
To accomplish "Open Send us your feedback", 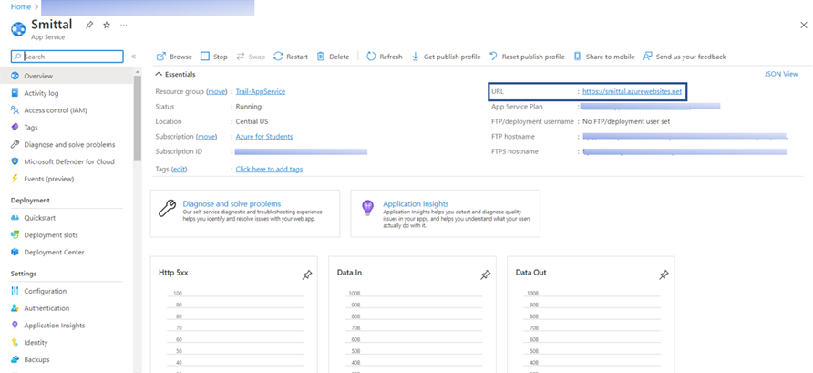I will tap(684, 57).
